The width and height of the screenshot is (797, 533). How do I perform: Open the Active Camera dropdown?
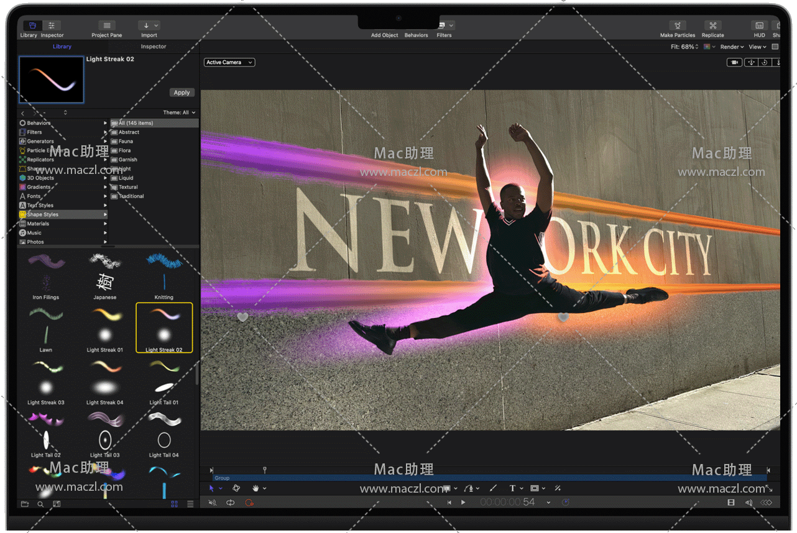(229, 62)
